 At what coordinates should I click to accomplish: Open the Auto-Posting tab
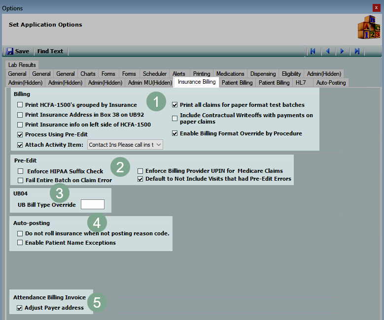pyautogui.click(x=331, y=83)
